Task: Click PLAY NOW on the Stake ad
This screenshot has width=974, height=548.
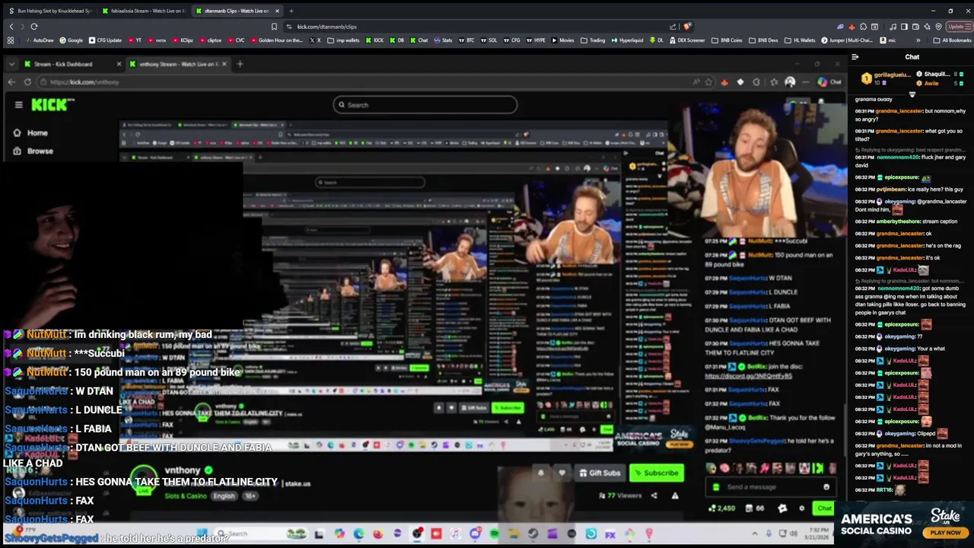Action: (x=946, y=533)
